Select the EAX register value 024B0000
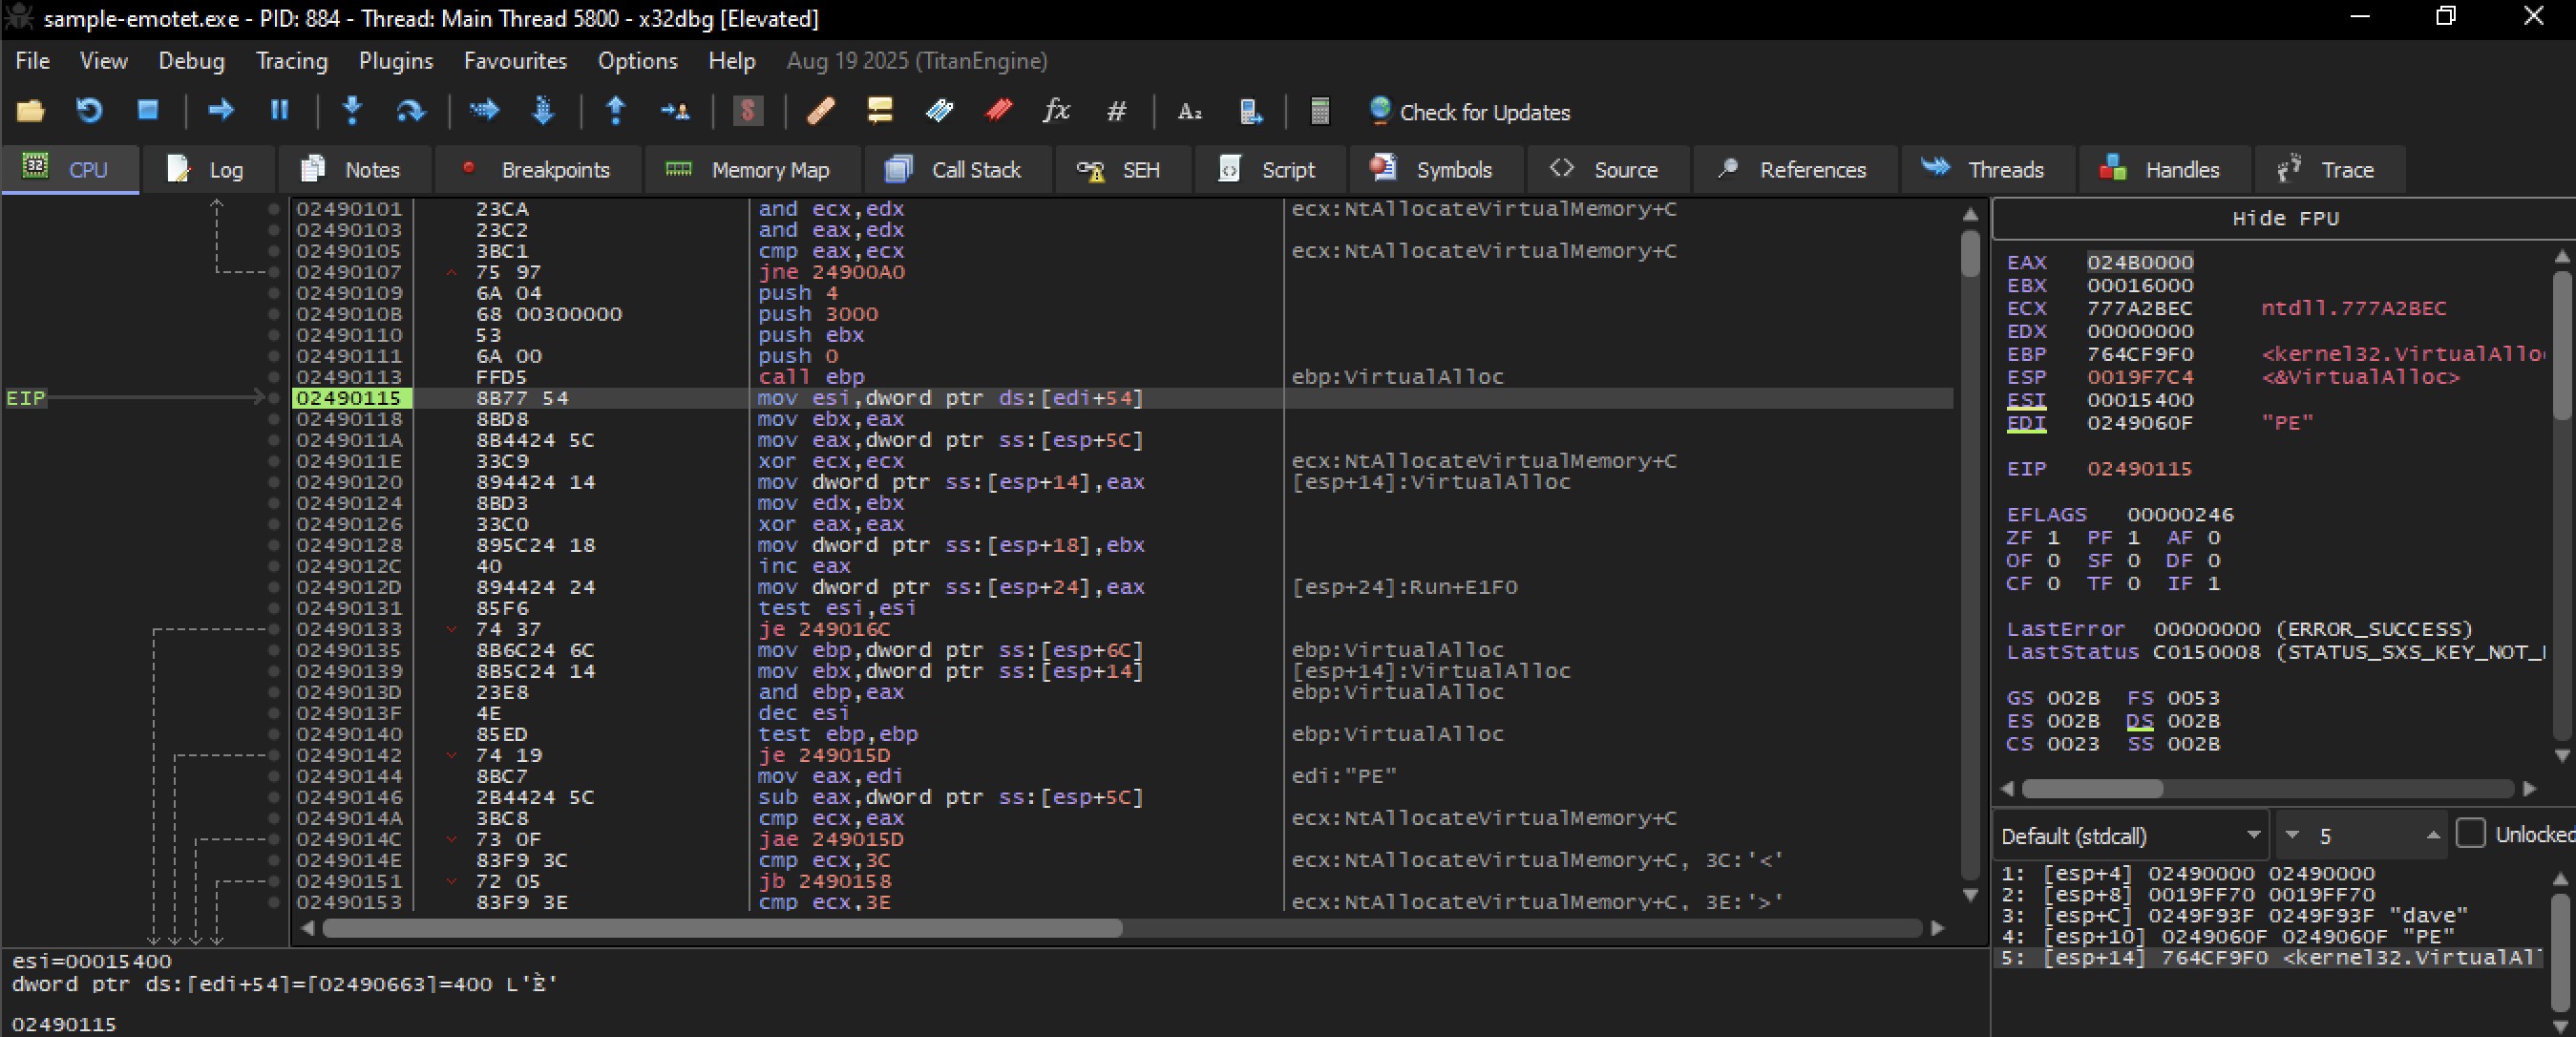The image size is (2576, 1037). click(x=2139, y=262)
